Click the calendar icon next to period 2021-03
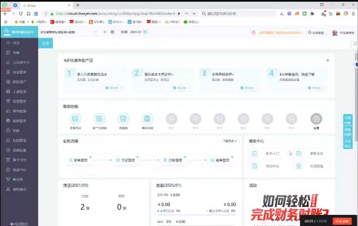Image resolution: width=358 pixels, height=226 pixels. coord(145,32)
